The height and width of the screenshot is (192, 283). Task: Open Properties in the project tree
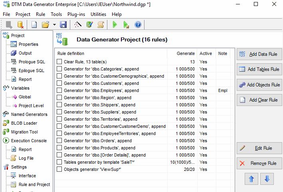pos(28,44)
